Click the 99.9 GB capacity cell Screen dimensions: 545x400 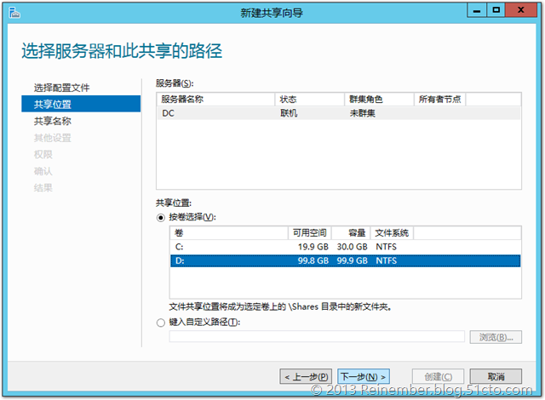pos(352,260)
